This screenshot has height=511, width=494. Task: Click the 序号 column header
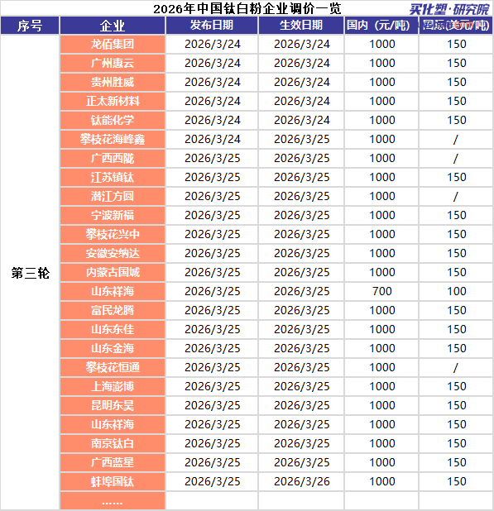pos(30,26)
